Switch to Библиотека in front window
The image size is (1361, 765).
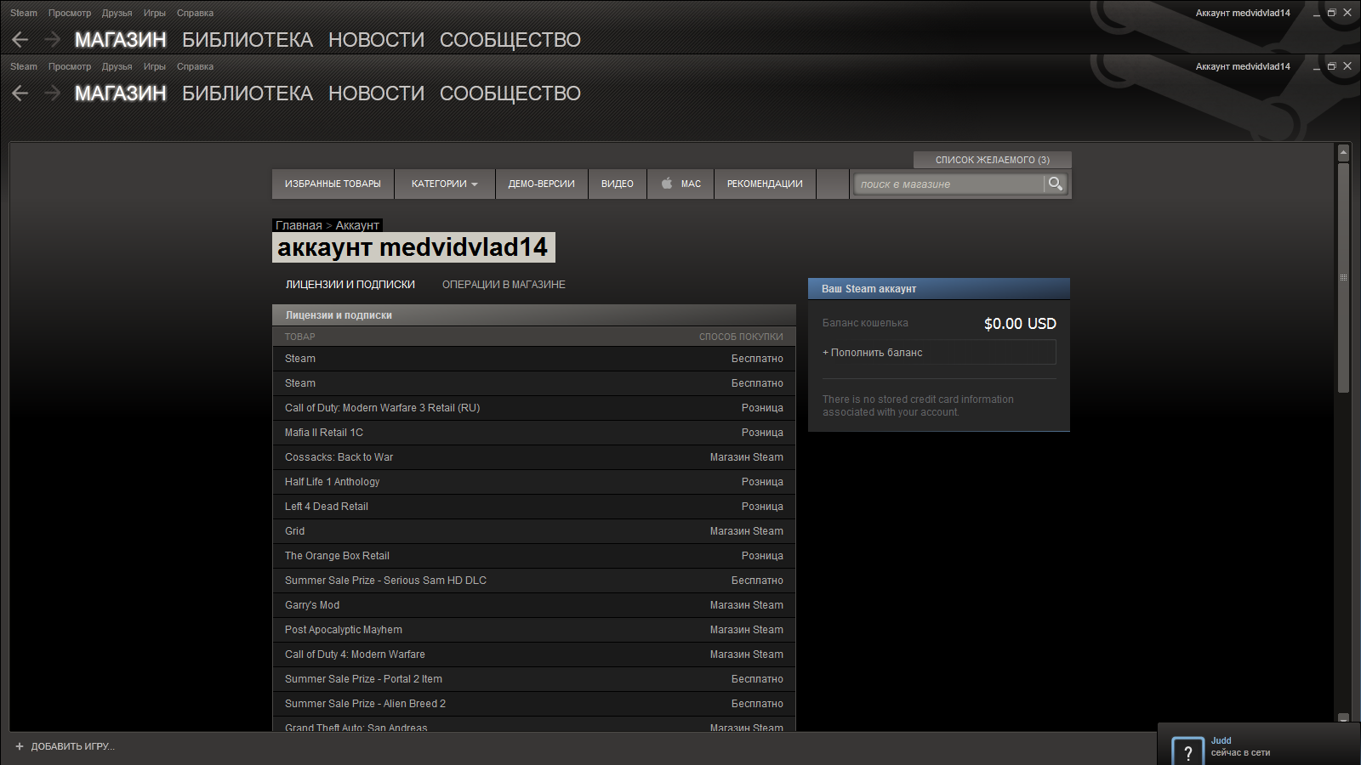[x=248, y=93]
